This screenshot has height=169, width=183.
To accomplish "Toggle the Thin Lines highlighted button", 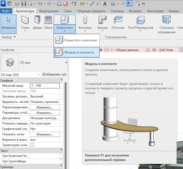I will (x=129, y=4).
